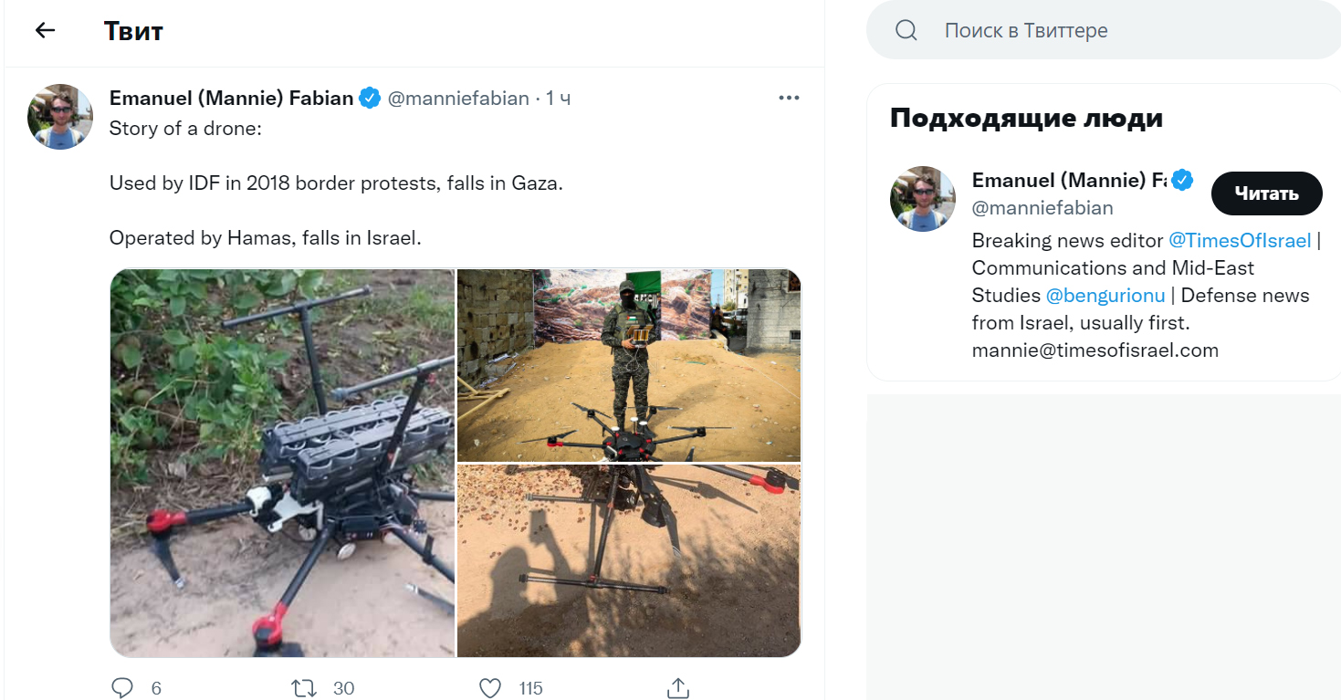Click the reply speech bubble icon
This screenshot has height=700, width=1341.
122,687
